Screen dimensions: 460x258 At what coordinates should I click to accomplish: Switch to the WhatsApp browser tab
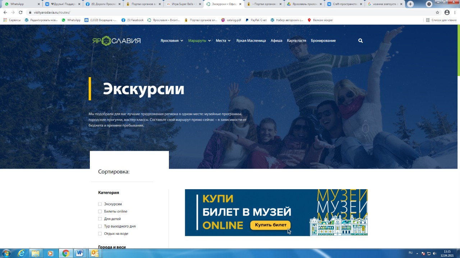(20, 4)
